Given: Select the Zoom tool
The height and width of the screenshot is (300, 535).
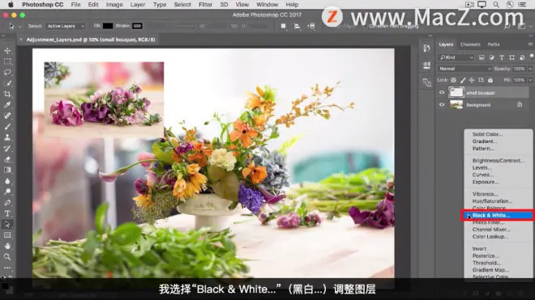Looking at the screenshot, I should point(7,257).
